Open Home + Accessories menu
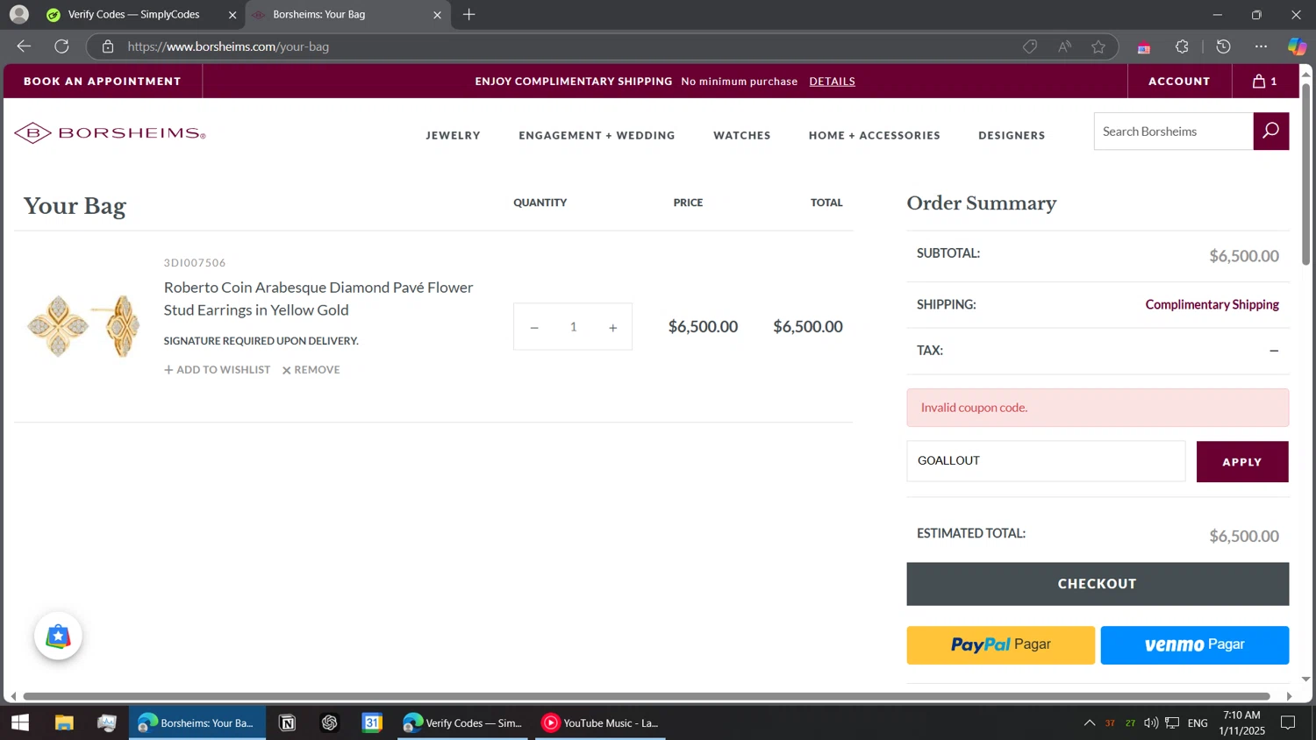 (874, 135)
